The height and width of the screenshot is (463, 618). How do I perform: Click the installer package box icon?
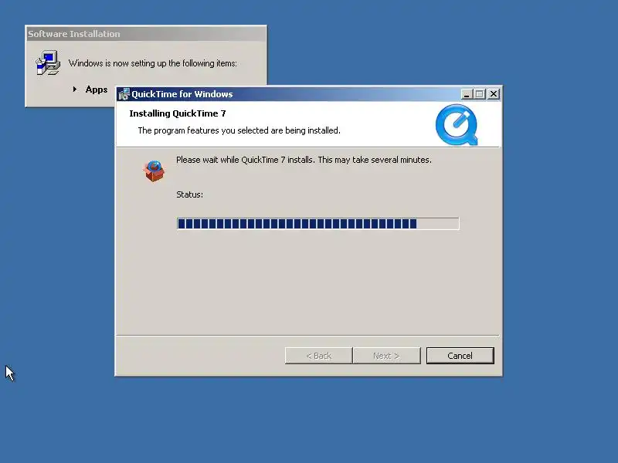click(x=154, y=171)
